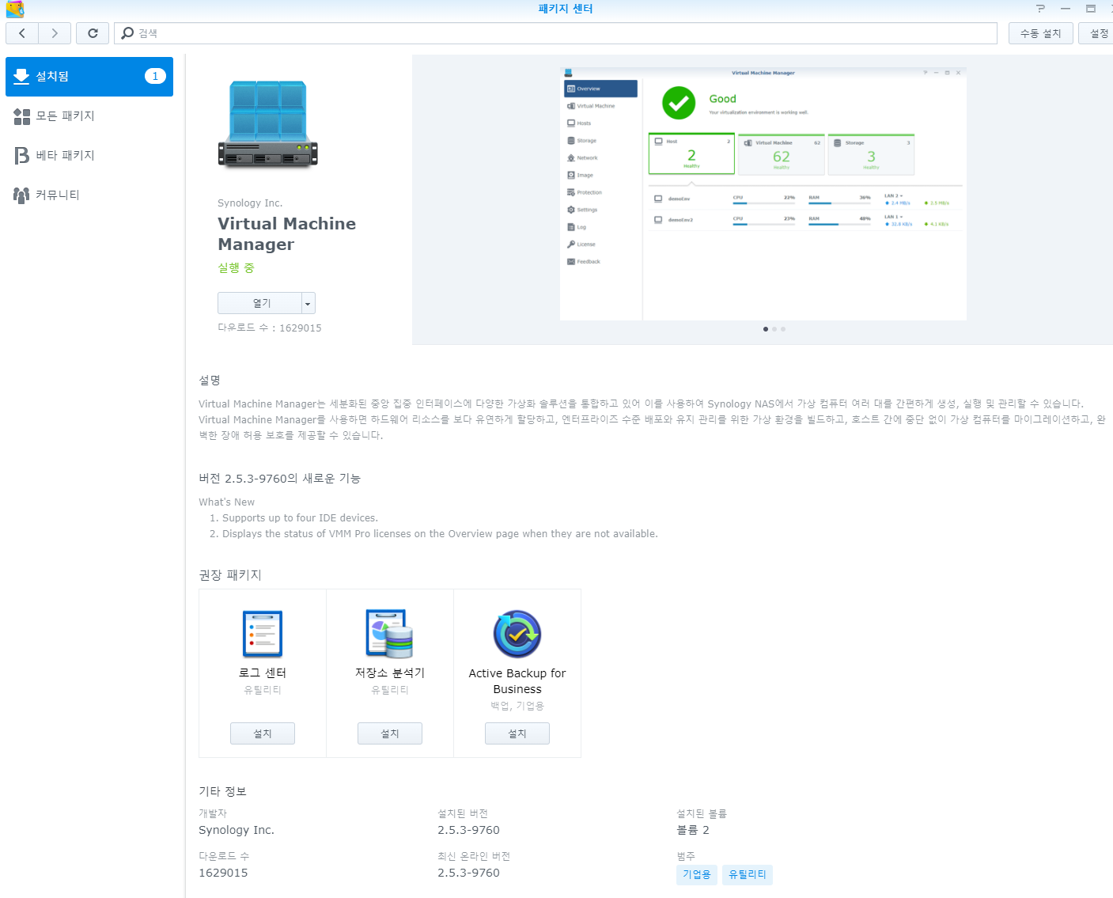
Task: Click installed volume value 볼륨 2
Action: click(693, 831)
